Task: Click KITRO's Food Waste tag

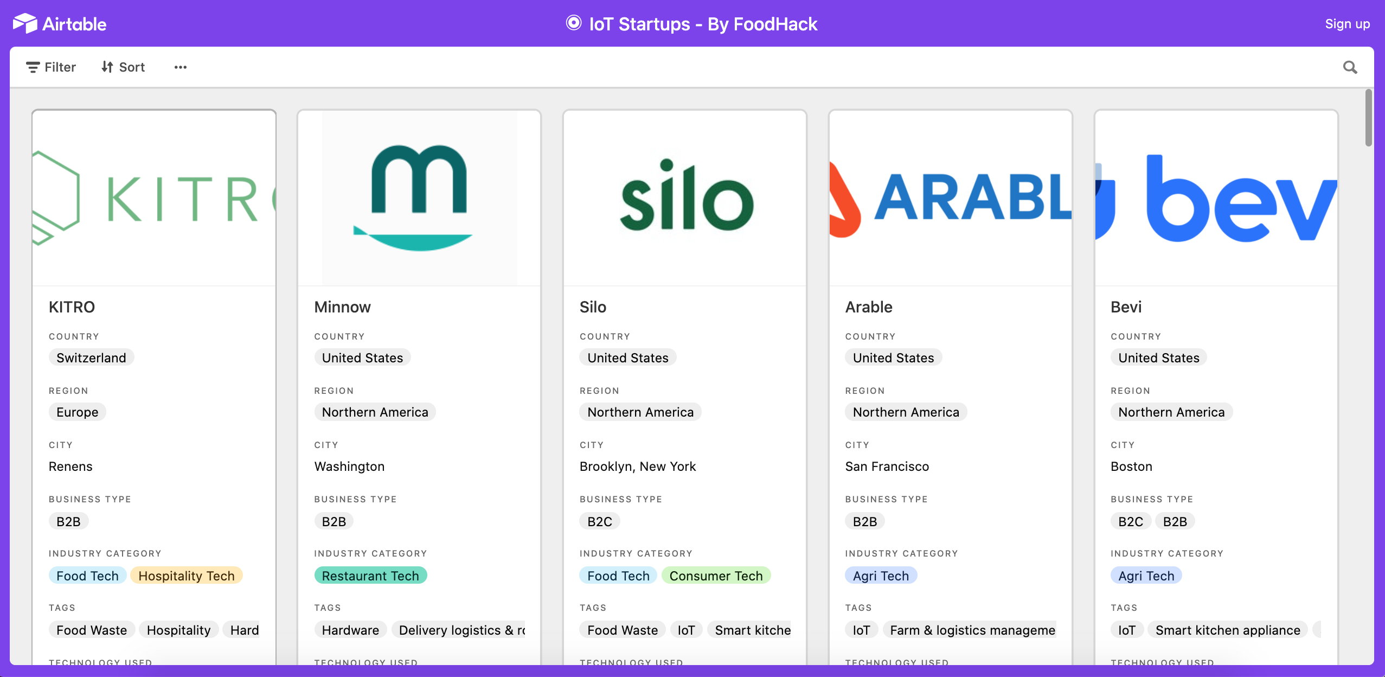Action: 92,630
